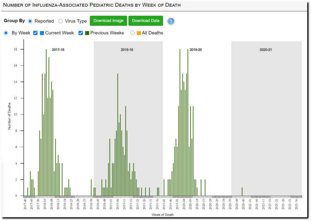Select the All Deaths radio button

click(132, 33)
